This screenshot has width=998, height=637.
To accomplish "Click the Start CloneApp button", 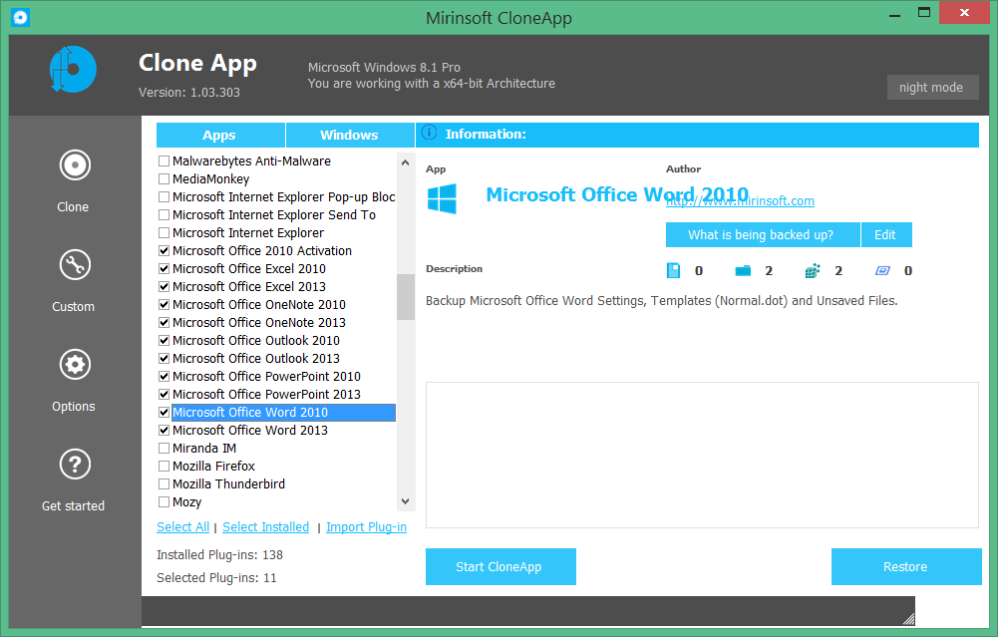I will 500,566.
